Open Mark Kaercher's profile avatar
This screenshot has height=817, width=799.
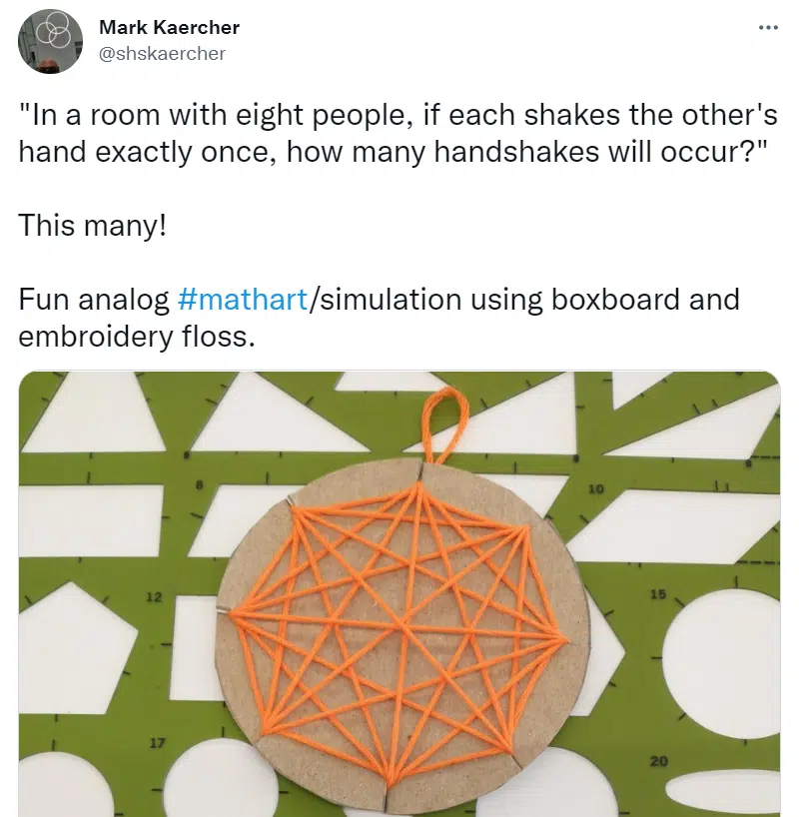(x=50, y=41)
